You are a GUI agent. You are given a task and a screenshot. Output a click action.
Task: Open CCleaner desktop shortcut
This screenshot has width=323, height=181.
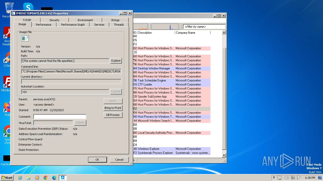[7, 59]
